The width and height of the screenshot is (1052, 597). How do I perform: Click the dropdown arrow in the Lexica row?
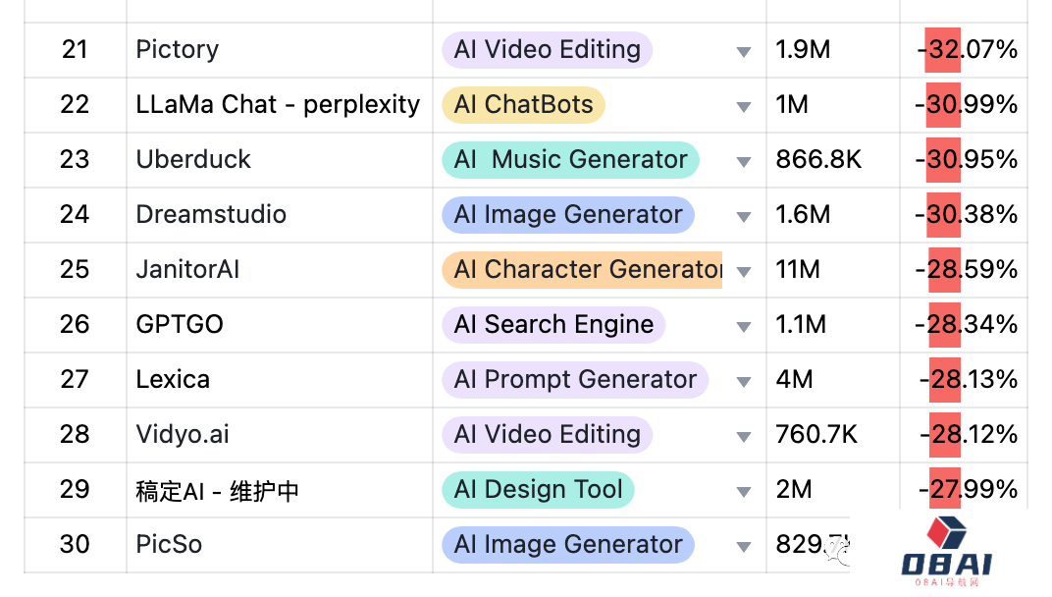click(744, 382)
